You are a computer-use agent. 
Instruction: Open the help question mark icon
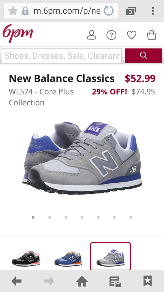click(x=111, y=35)
